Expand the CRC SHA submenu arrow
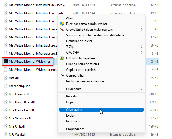 point(142,53)
